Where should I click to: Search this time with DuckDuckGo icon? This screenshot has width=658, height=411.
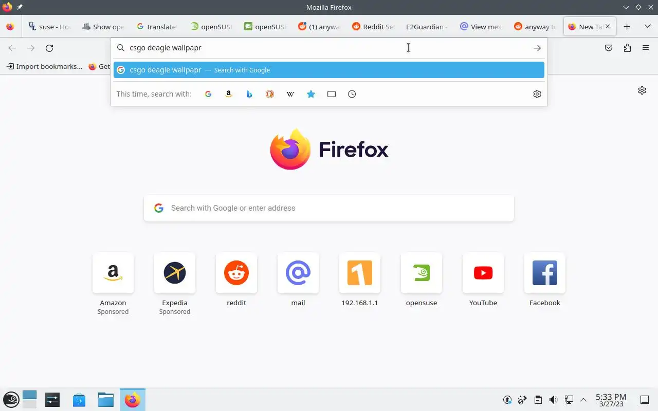[270, 94]
